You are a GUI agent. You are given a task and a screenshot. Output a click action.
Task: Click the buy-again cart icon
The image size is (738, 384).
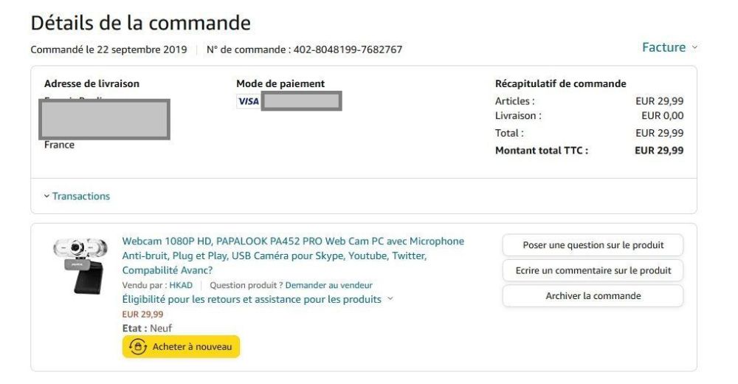[138, 346]
